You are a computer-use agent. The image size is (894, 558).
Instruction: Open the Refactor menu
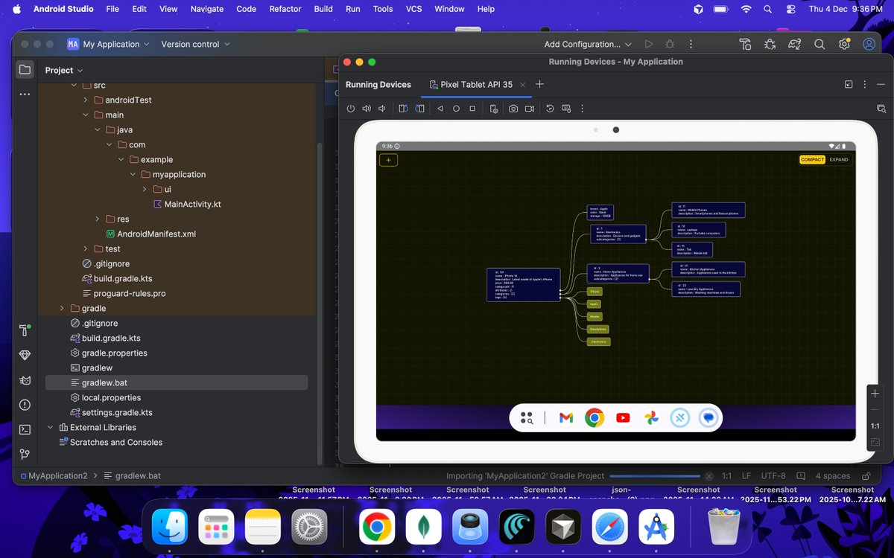pos(285,9)
